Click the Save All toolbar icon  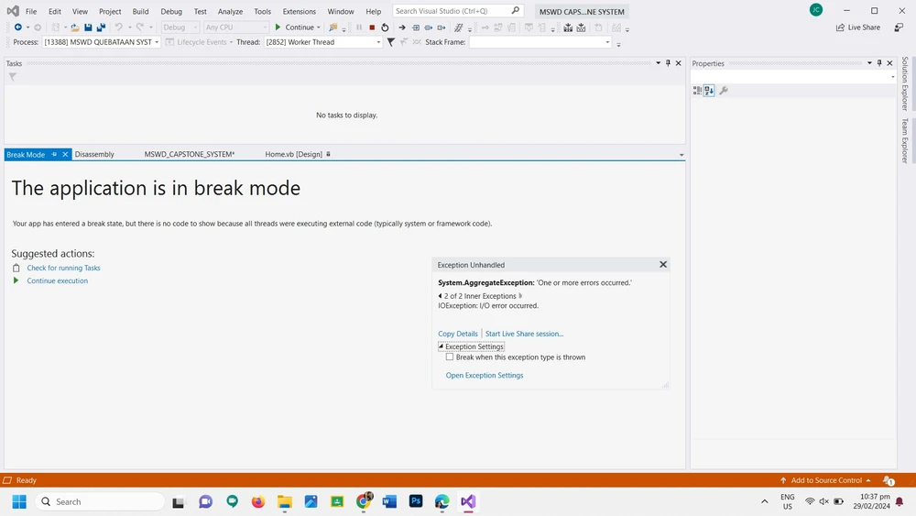(x=101, y=27)
